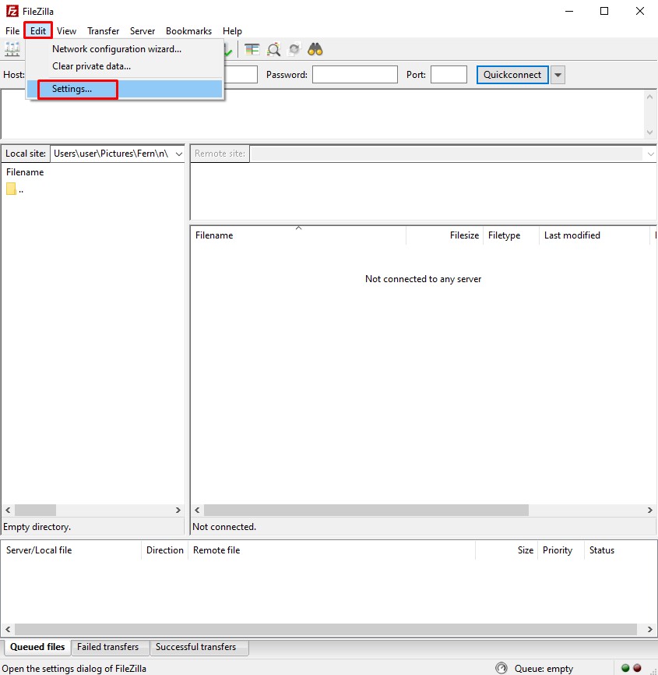Screen dimensions: 658x675
Task: Select Clear private data
Action: point(125,66)
